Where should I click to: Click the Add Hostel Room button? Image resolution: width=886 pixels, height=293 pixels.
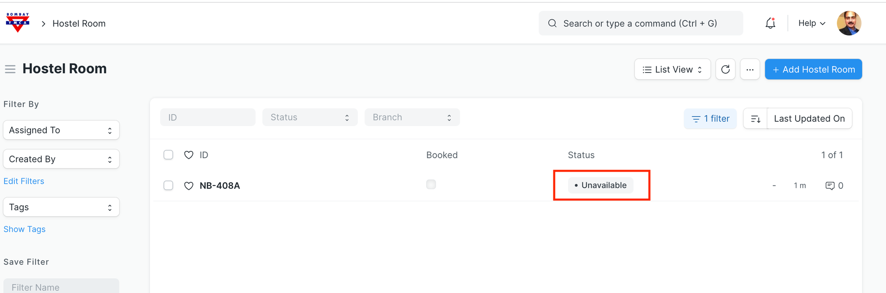[813, 69]
